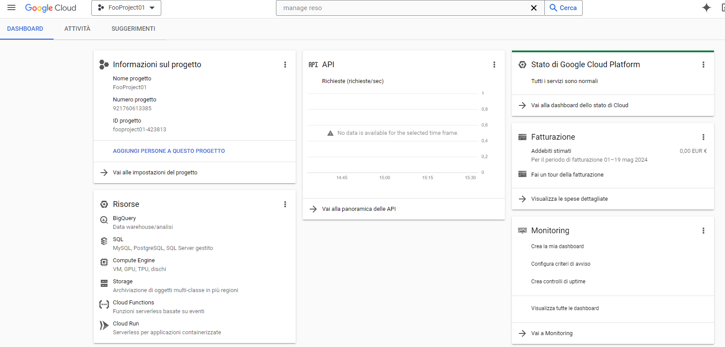Open more options for the Fatturazione card
Screen dimensions: 725x347
click(703, 137)
